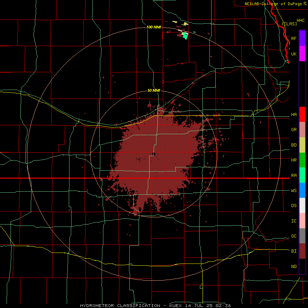
Task: Click the 50 NMI range ring label
Action: point(154,91)
